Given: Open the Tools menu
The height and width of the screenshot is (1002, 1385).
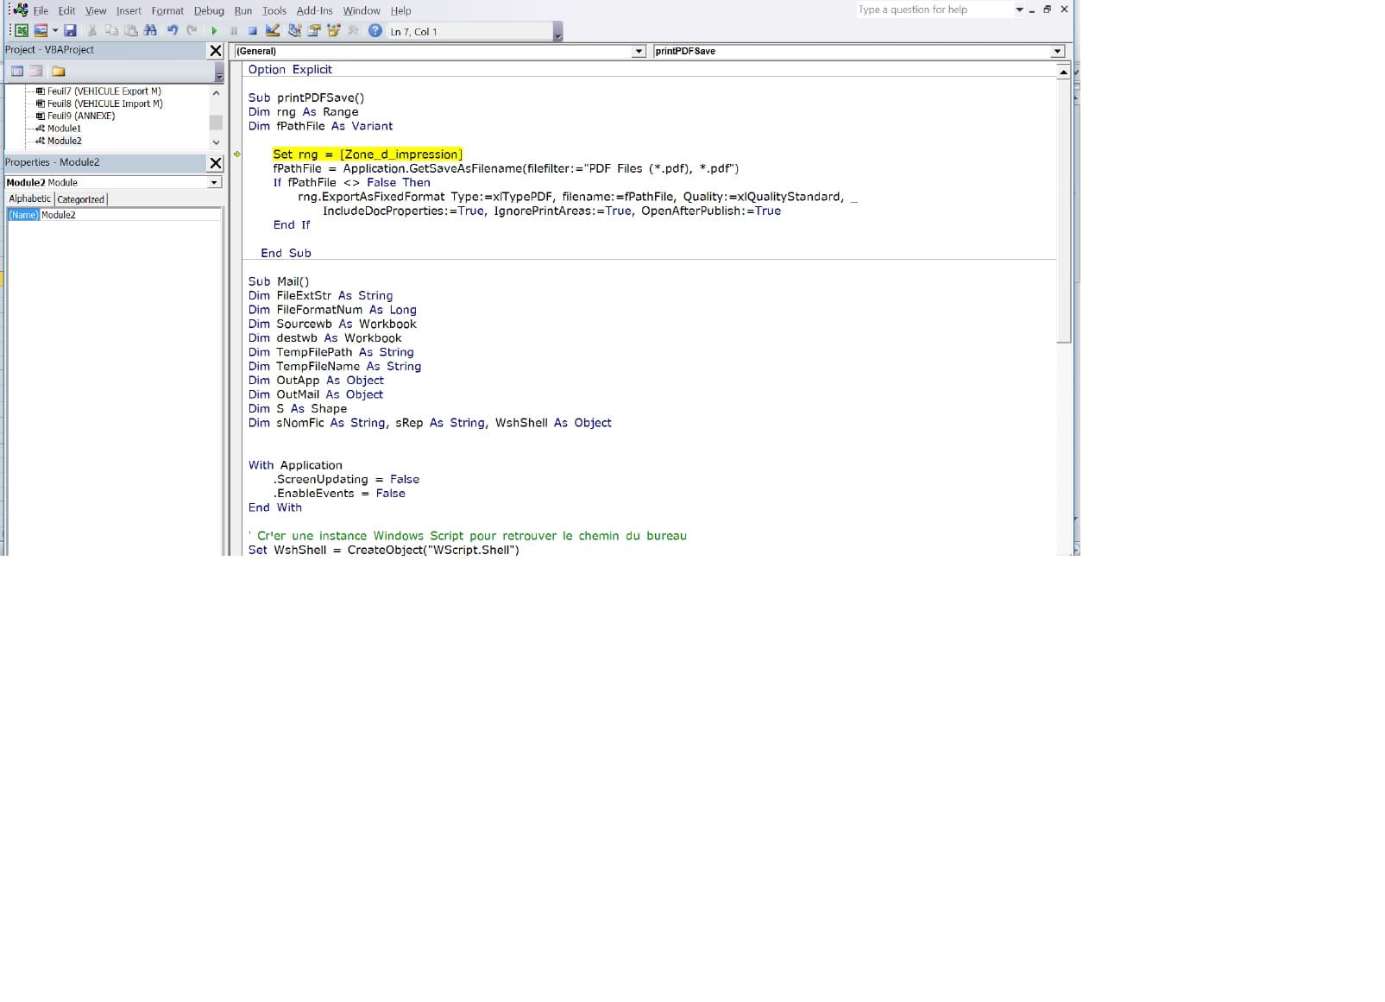Looking at the screenshot, I should pyautogui.click(x=274, y=10).
